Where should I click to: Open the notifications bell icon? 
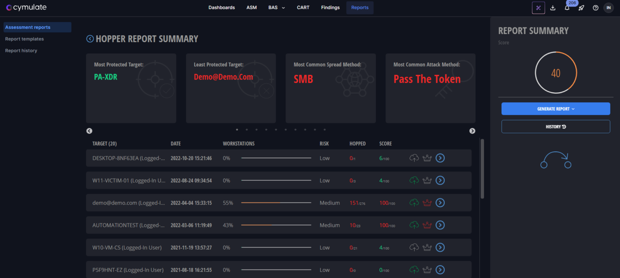tap(567, 8)
